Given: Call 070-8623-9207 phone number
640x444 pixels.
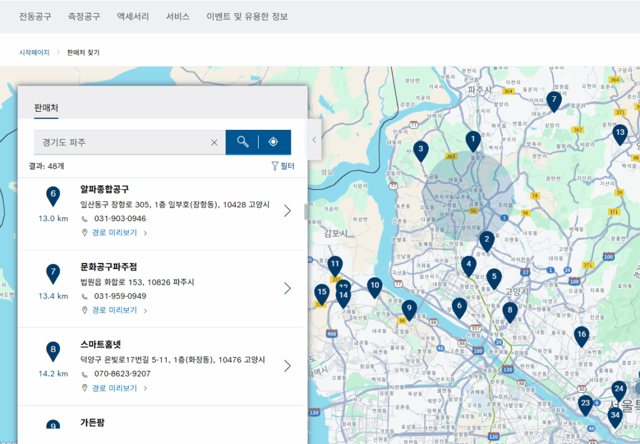Looking at the screenshot, I should 122,374.
